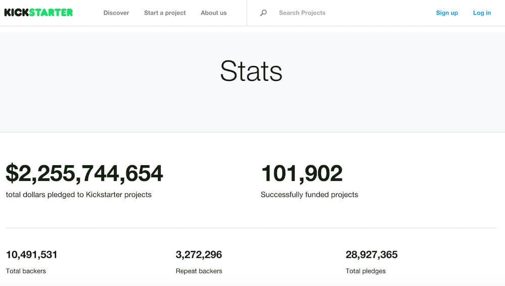Go to About us page

pos(214,13)
